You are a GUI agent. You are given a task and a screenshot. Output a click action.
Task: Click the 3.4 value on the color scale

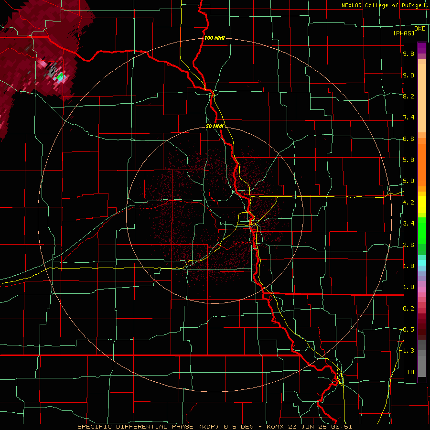[408, 224]
